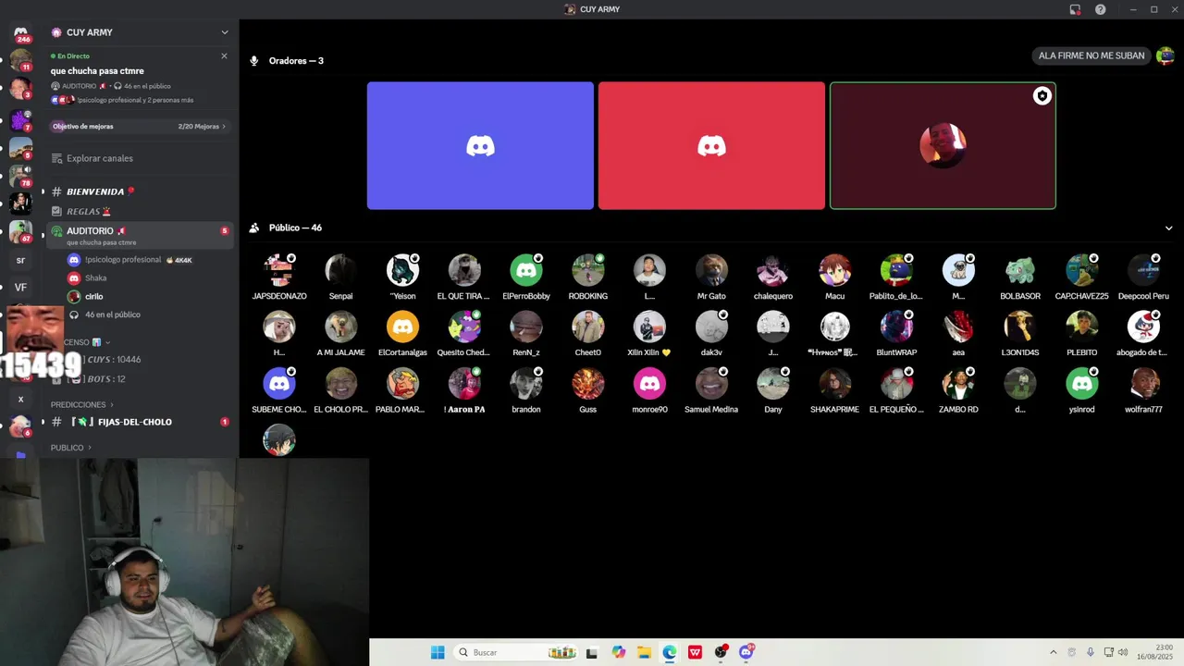Image resolution: width=1184 pixels, height=666 pixels.
Task: Open the FIJAS-DEL-CHOLO channel
Action: pyautogui.click(x=139, y=422)
